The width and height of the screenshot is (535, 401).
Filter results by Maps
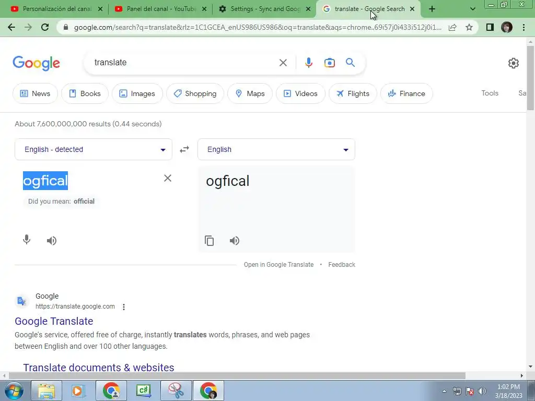pos(250,93)
